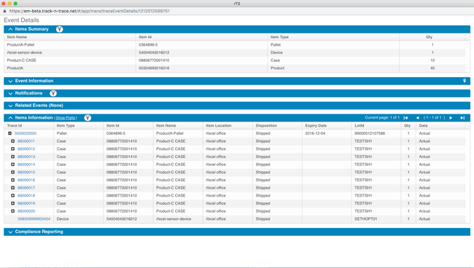Expand case 66000014 tree row
The width and height of the screenshot is (474, 268).
(12, 165)
